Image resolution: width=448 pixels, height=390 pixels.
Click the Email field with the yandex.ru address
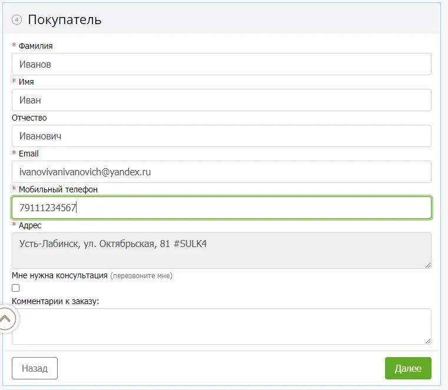pos(221,172)
